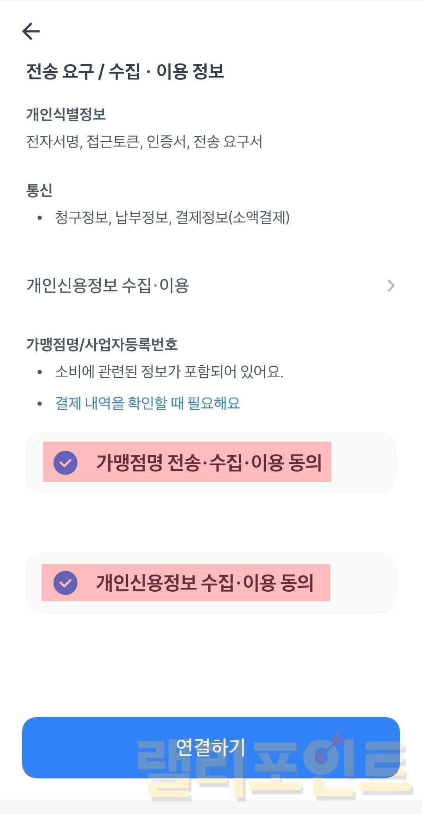
Task: Click the right chevron beside 개인신용정보 수집·이용
Action: [391, 286]
